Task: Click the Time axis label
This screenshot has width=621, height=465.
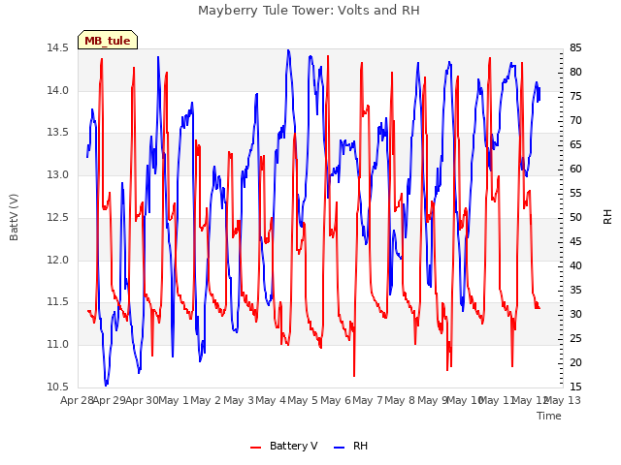Action: point(549,416)
